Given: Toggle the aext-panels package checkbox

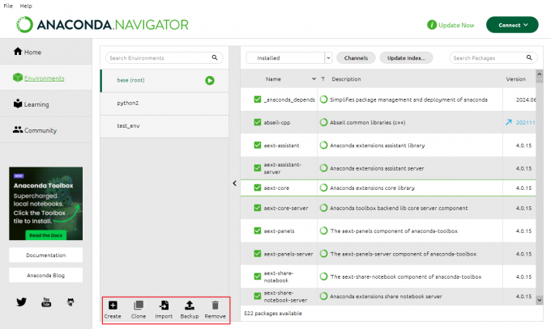Looking at the screenshot, I should coord(258,231).
